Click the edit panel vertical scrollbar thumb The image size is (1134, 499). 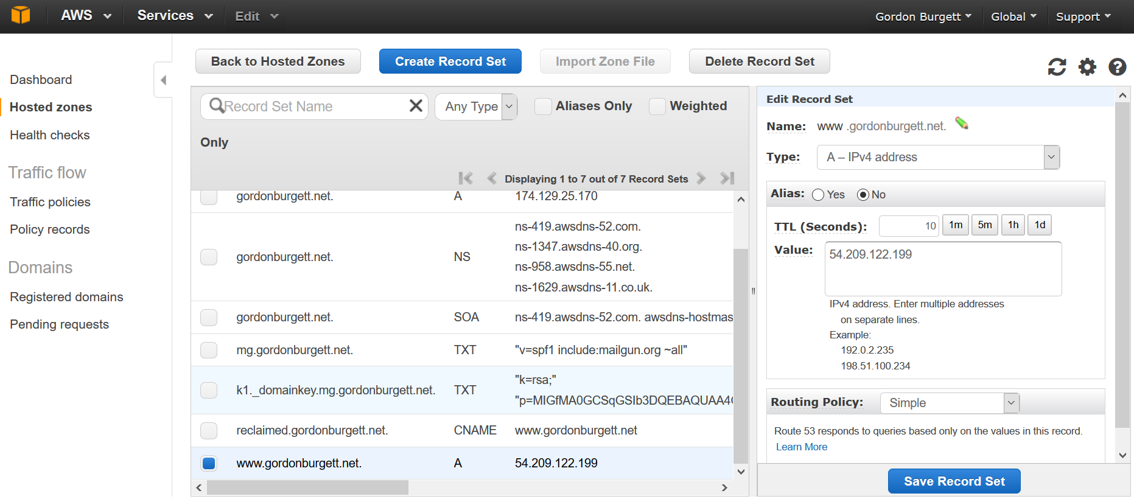[1122, 265]
